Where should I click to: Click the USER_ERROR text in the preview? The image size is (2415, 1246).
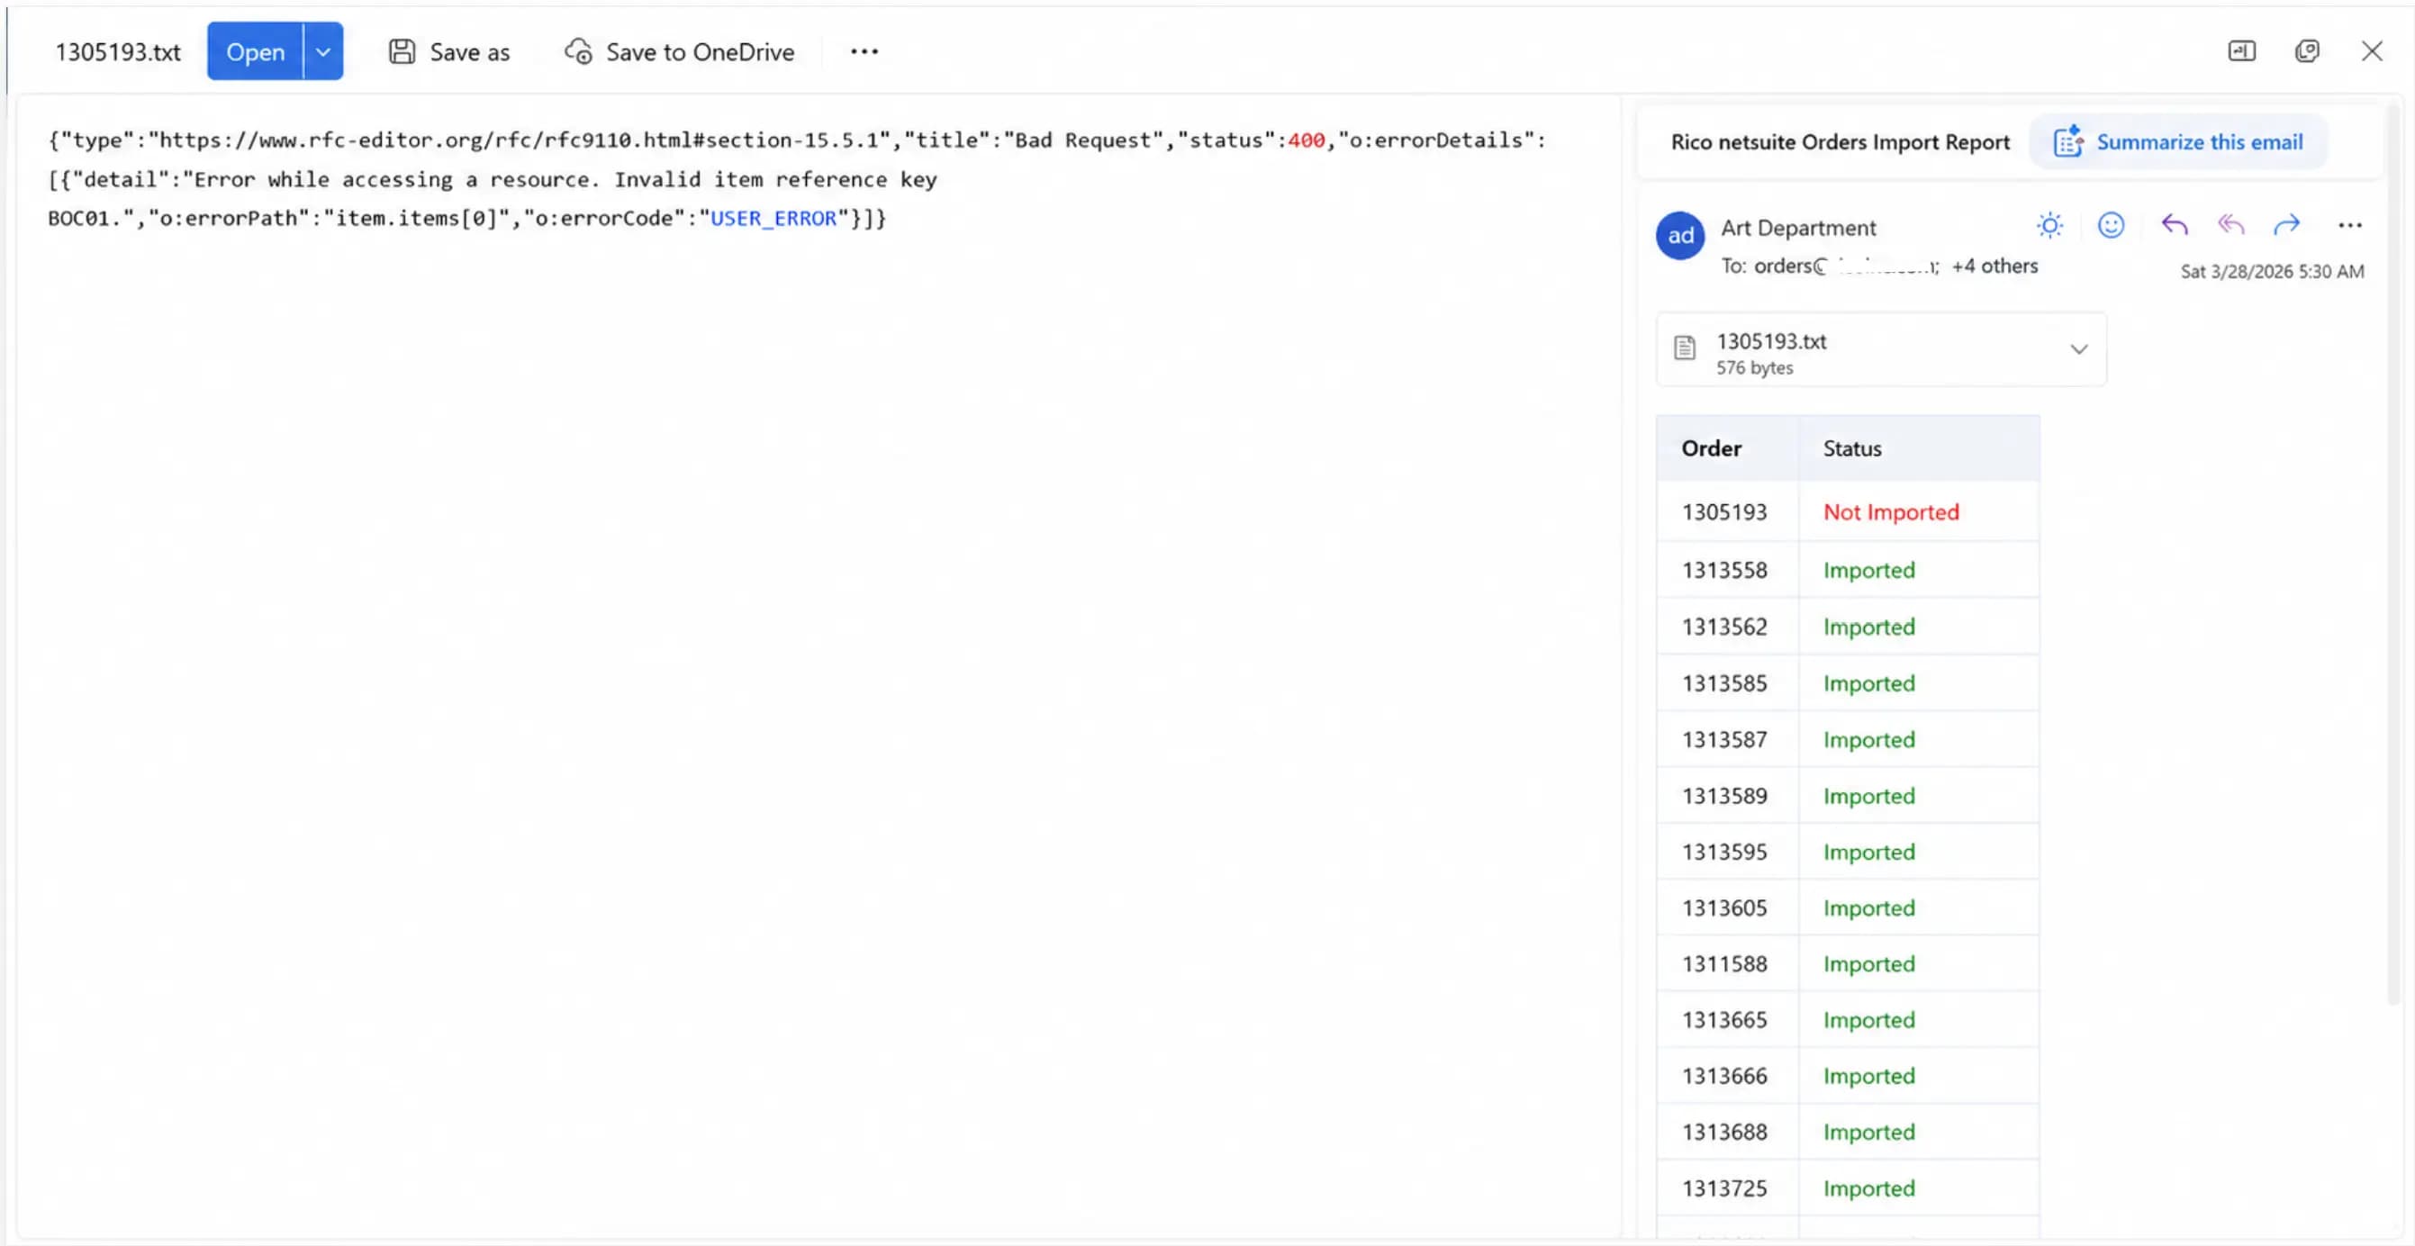click(x=773, y=219)
